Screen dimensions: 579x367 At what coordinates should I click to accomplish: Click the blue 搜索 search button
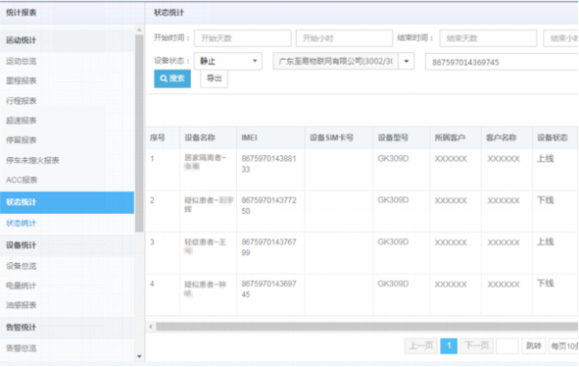point(172,79)
